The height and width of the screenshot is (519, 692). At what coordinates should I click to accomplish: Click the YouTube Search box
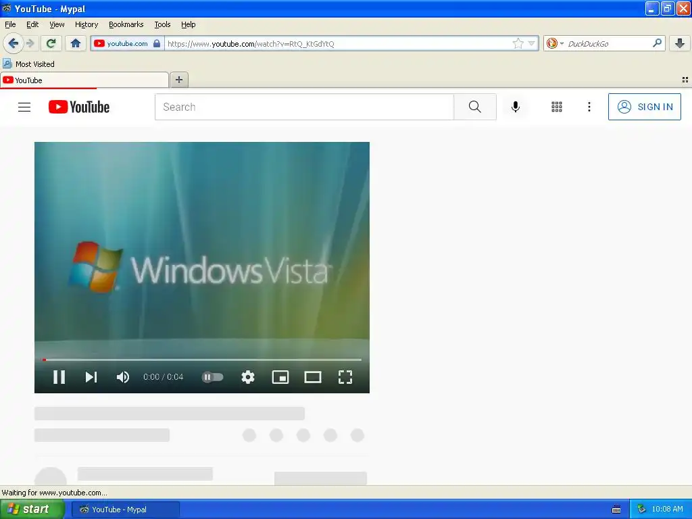click(304, 107)
